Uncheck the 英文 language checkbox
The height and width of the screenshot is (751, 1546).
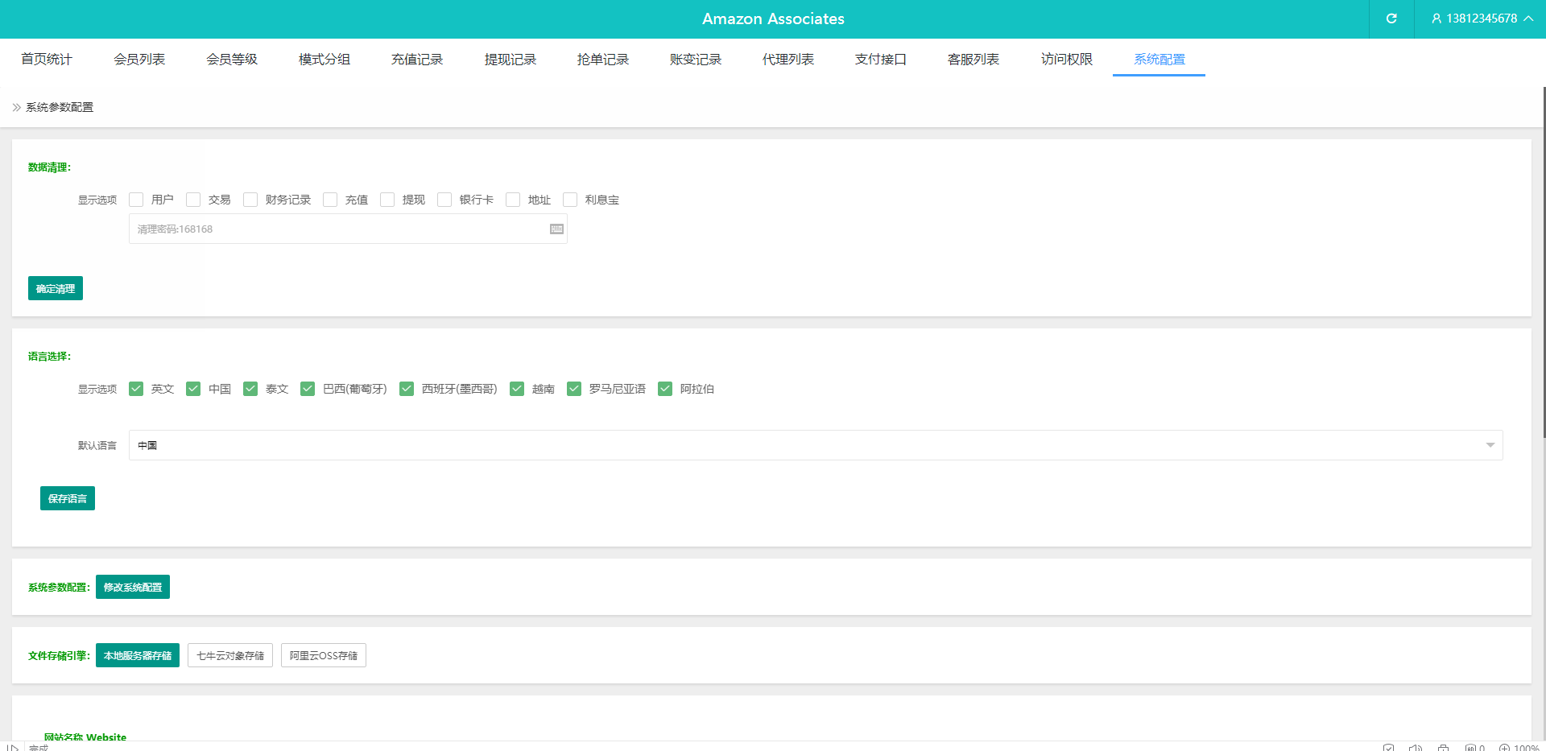click(x=136, y=389)
